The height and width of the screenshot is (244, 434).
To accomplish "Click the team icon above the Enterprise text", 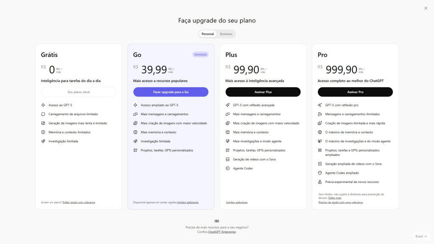I will point(217,221).
